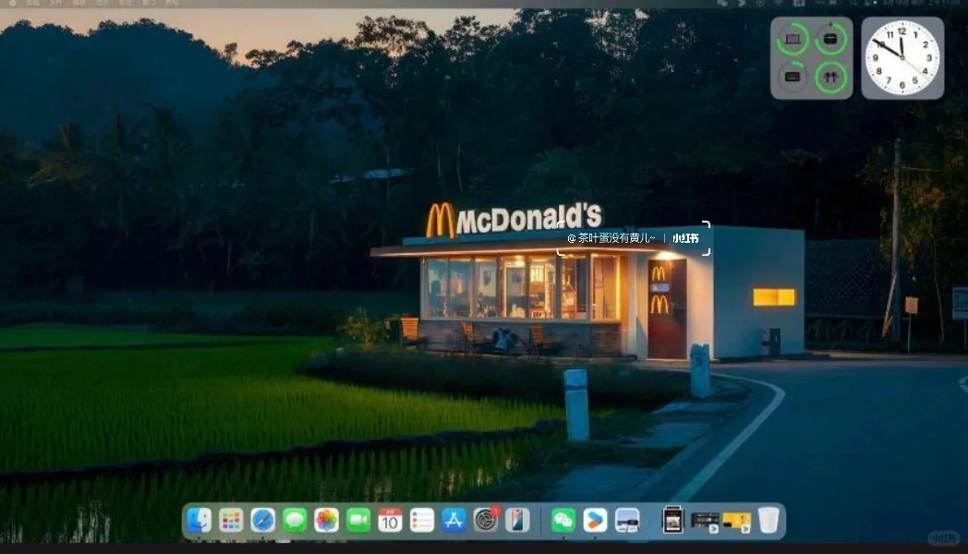The width and height of the screenshot is (968, 554).
Task: Open the blue-orange play arrow video app
Action: 595,520
